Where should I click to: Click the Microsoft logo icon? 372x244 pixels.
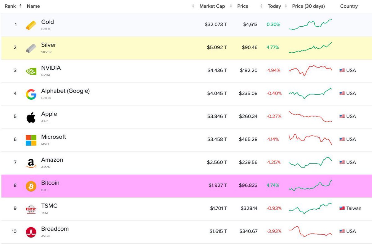pos(31,140)
